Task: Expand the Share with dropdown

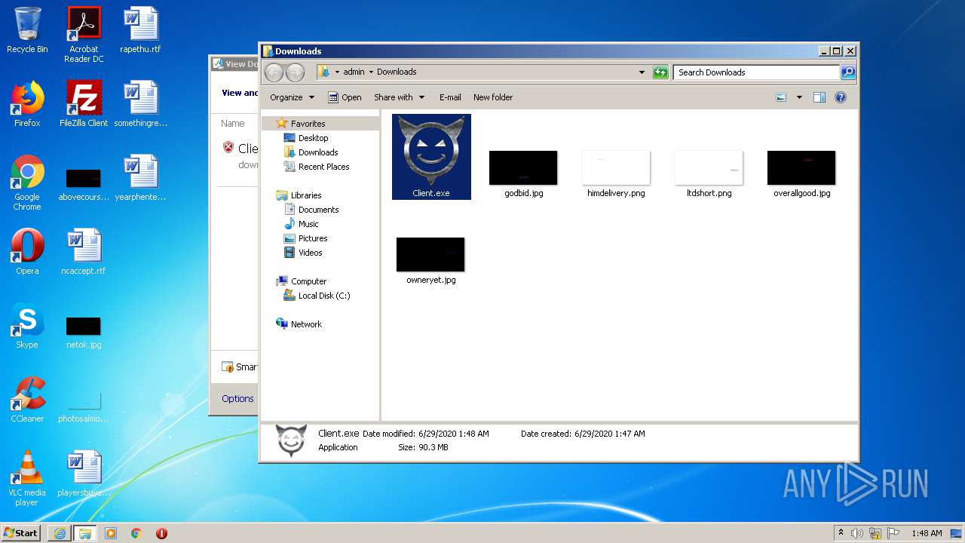Action: point(399,97)
